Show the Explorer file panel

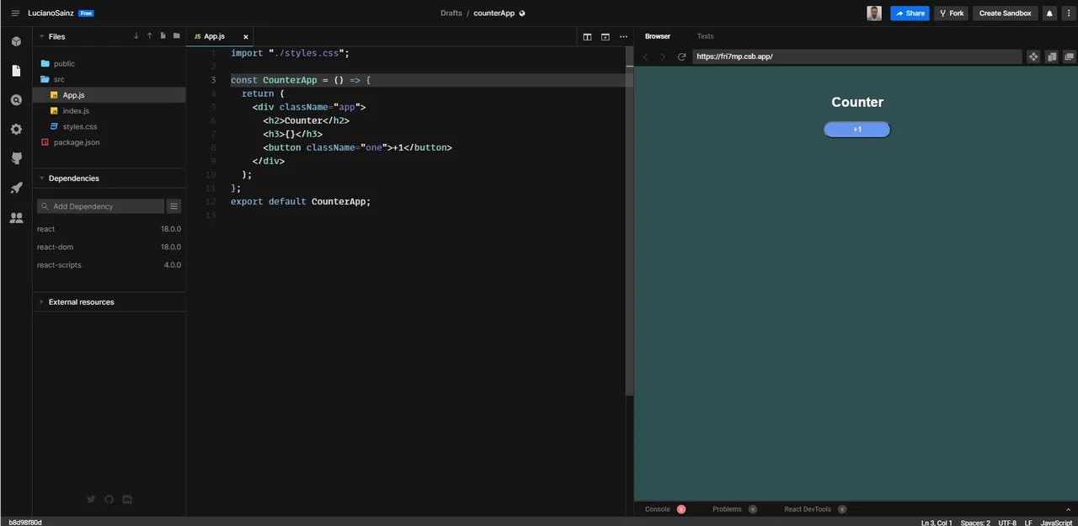[16, 71]
